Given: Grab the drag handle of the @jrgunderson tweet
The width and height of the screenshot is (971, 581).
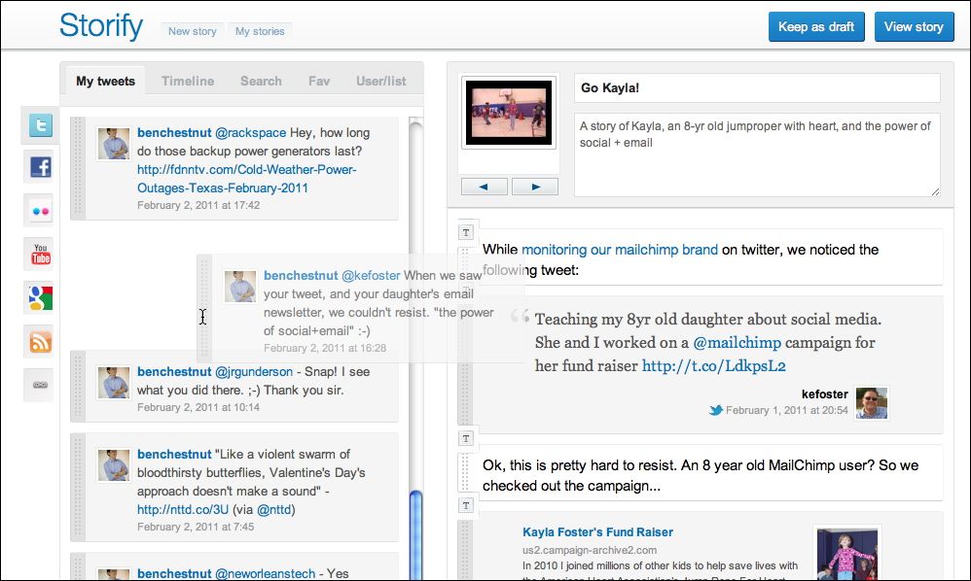Looking at the screenshot, I should coord(78,386).
